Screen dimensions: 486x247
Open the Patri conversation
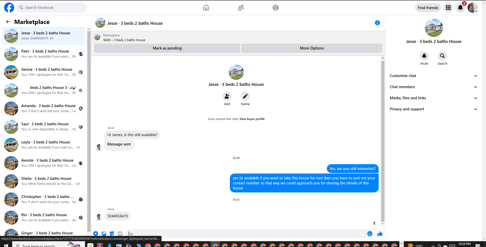tap(43, 54)
